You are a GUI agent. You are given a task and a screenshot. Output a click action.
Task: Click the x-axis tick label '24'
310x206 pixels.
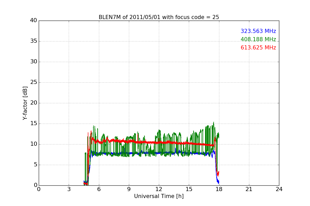pos(279,189)
